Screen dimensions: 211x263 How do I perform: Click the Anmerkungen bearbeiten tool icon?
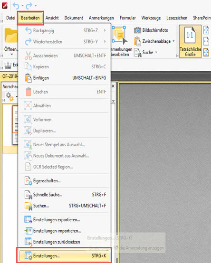pyautogui.click(x=120, y=36)
